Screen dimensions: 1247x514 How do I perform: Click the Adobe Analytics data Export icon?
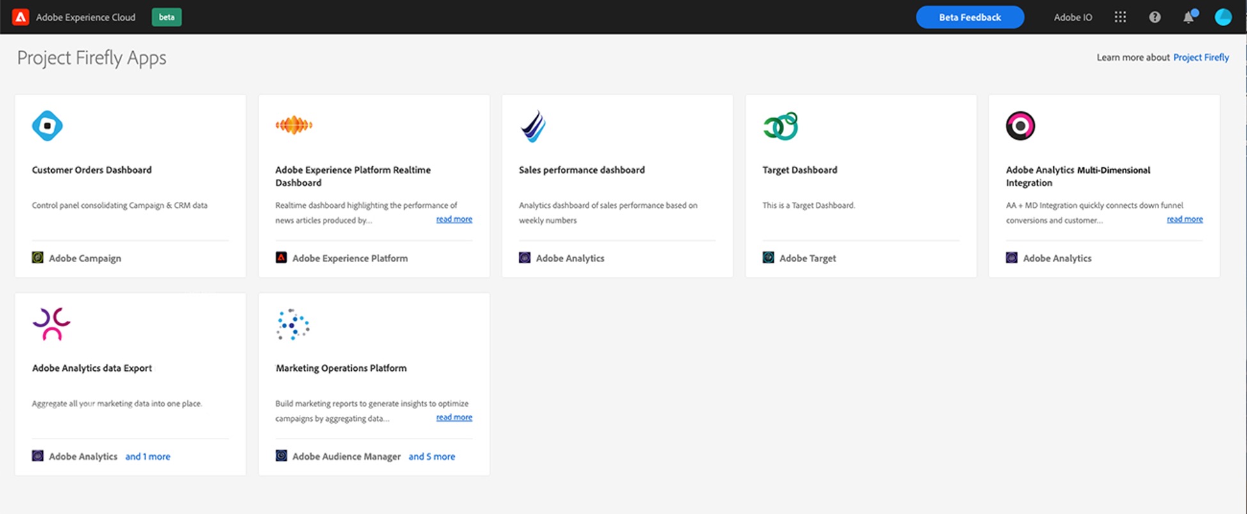pyautogui.click(x=51, y=324)
